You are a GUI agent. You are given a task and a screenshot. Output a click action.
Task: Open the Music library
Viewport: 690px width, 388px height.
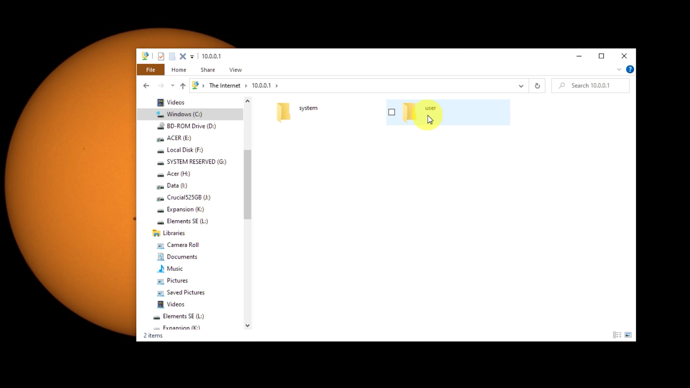[x=175, y=268]
